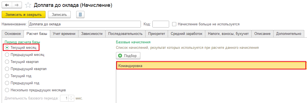Switch to Расчет базы tab
307x103 pixels.
click(x=37, y=34)
